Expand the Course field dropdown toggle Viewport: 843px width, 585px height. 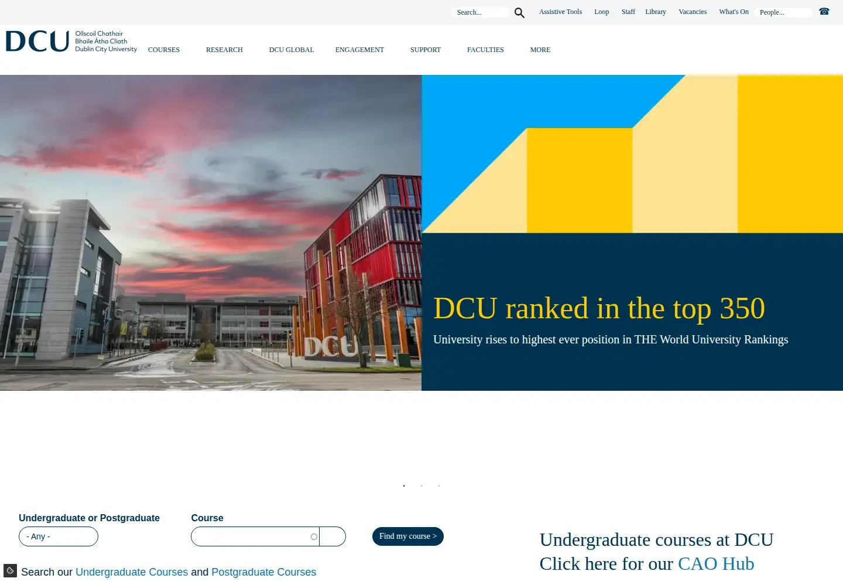point(333,536)
